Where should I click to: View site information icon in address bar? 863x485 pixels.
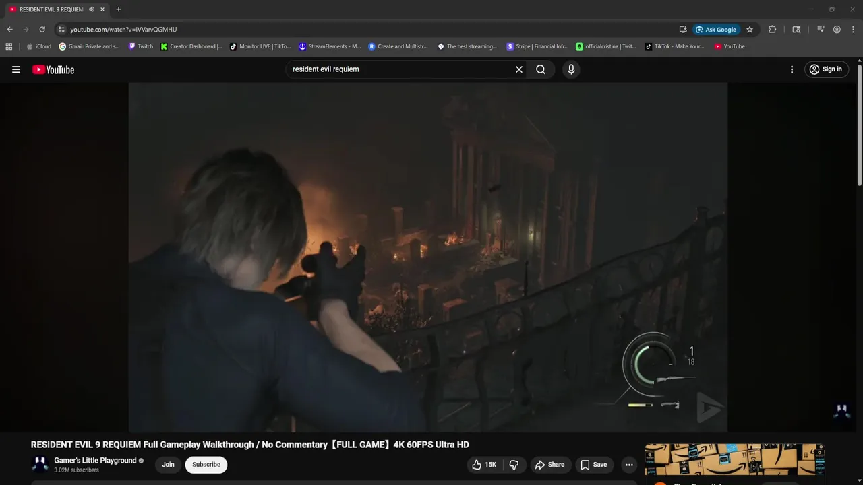(x=61, y=30)
